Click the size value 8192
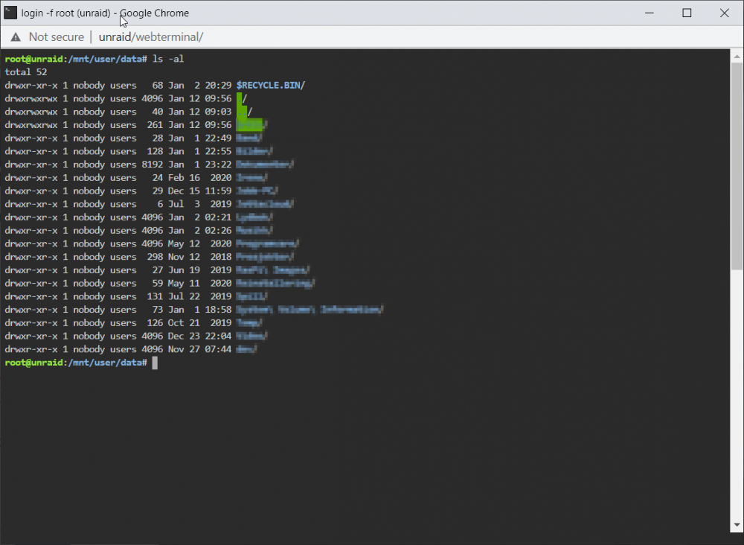The width and height of the screenshot is (744, 545). (152, 165)
